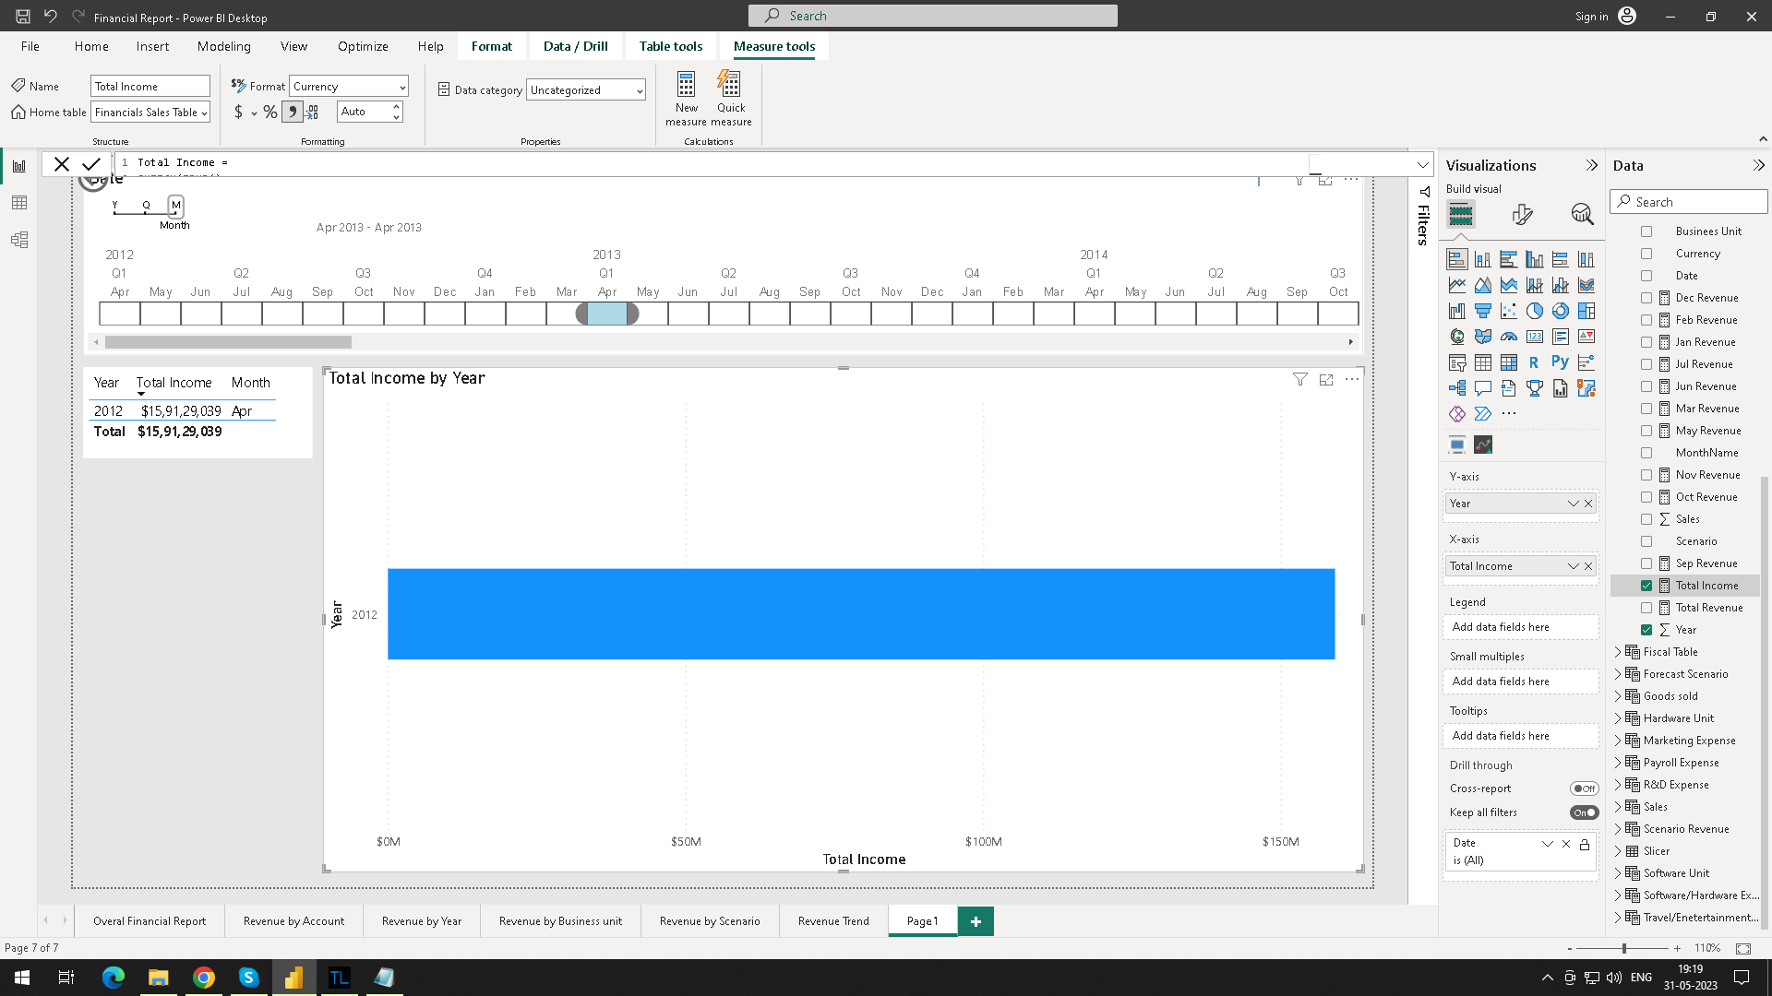Choose the Clustered column chart visual

coord(1534,259)
